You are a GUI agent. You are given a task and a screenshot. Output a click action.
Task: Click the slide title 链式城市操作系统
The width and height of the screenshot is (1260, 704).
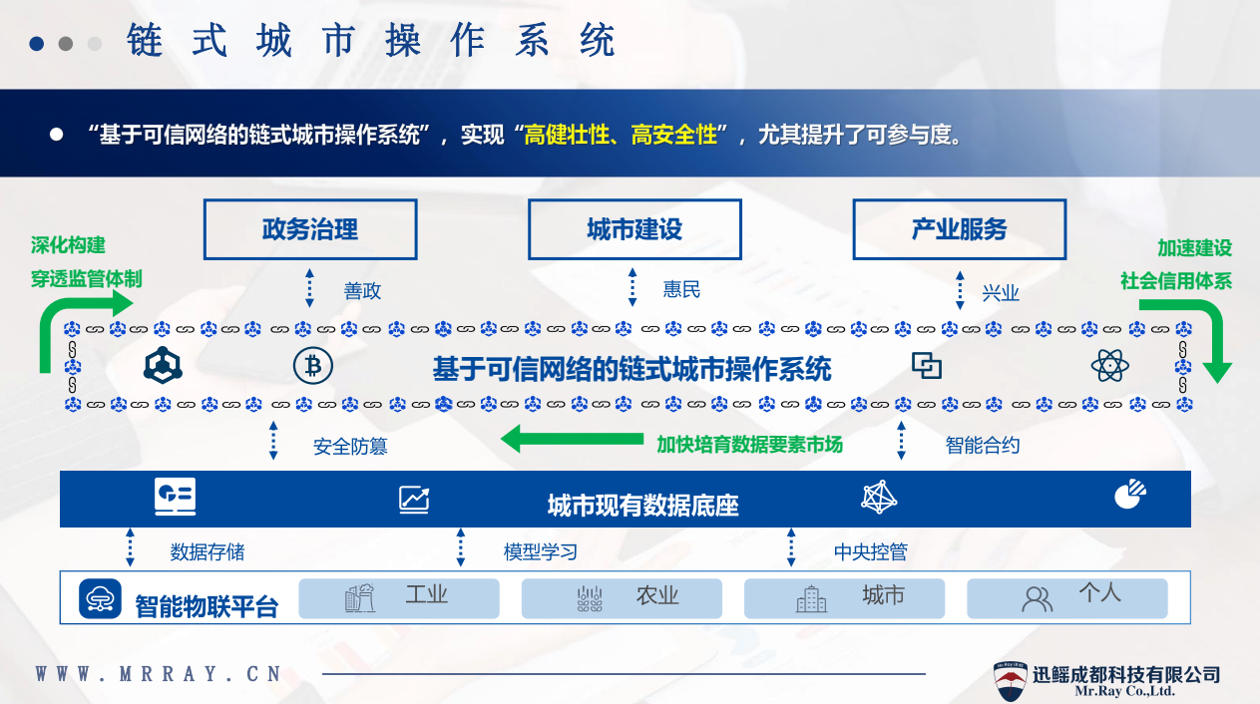(371, 42)
